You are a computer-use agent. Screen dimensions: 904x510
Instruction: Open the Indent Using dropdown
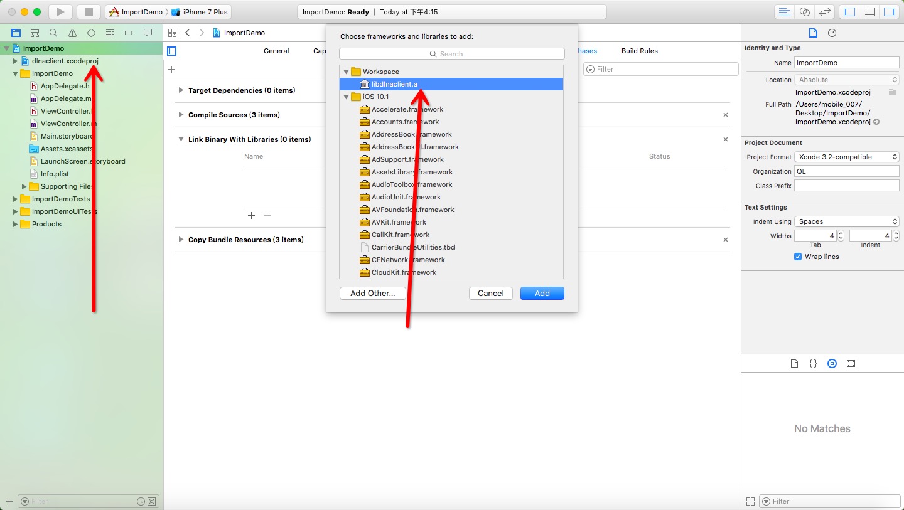(x=847, y=221)
